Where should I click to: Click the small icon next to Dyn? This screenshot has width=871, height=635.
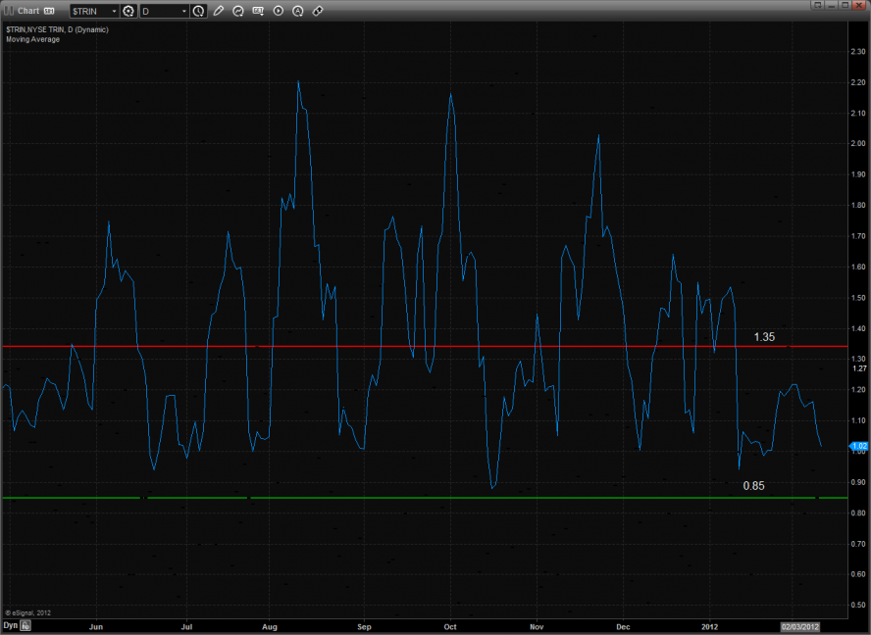click(26, 624)
